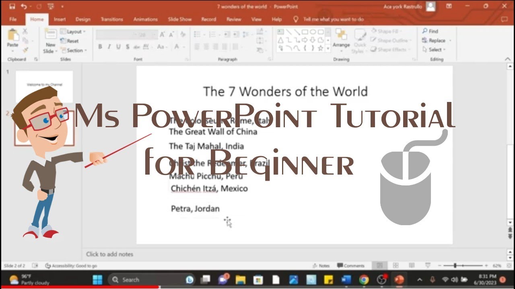Click Clear All Formatting icon
The image size is (515, 289).
point(183,35)
